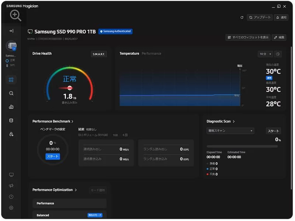Show all widgets via すべてのウィジェットを表示

point(248,38)
